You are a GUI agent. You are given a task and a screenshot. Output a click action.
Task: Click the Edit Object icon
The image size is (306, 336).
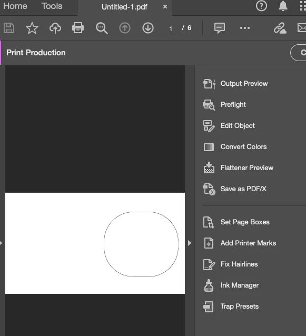(209, 126)
